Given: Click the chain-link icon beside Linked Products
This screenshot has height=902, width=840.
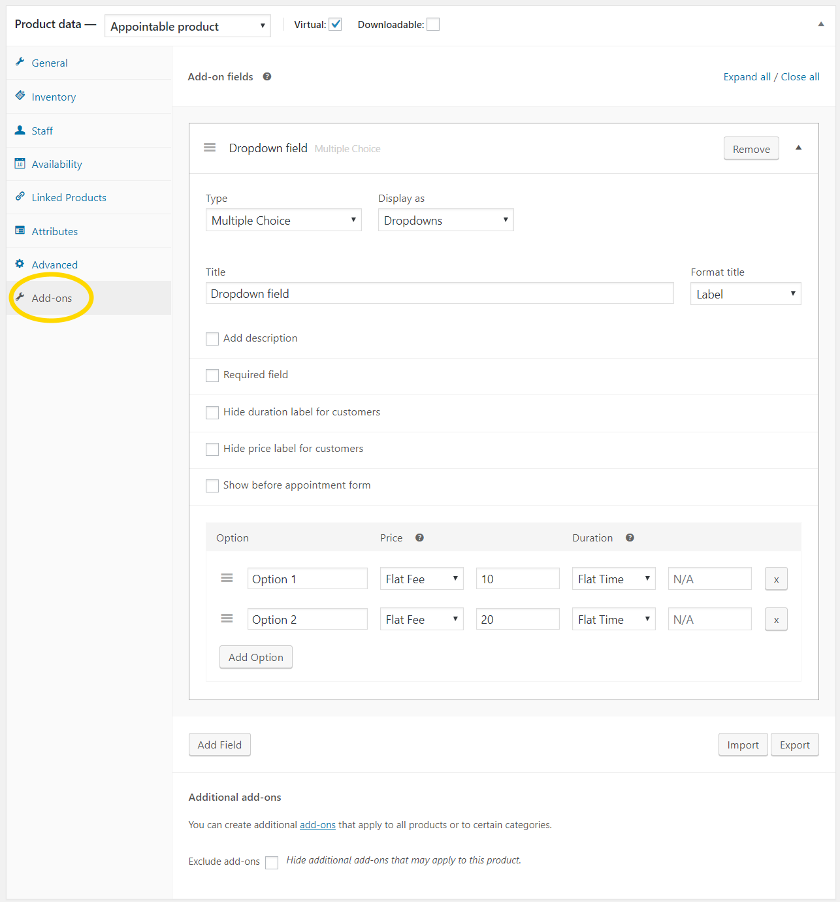Looking at the screenshot, I should pyautogui.click(x=20, y=197).
